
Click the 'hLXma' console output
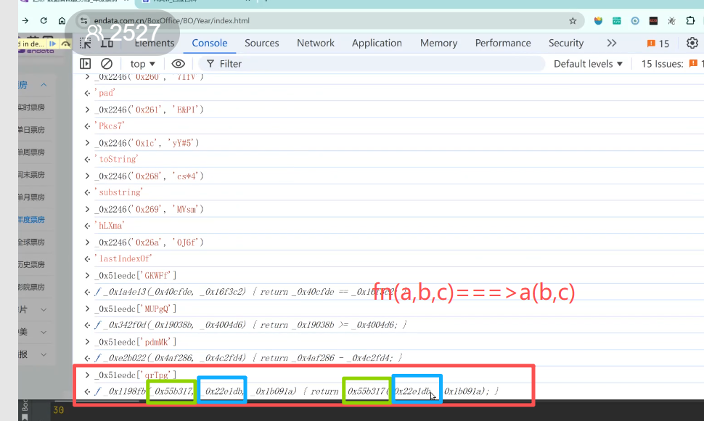click(x=109, y=226)
